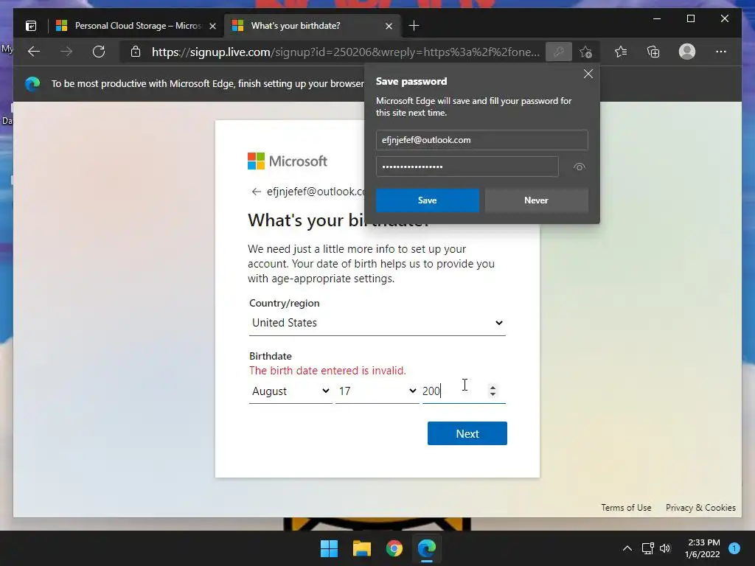Click the saved password field
This screenshot has width=755, height=566.
[467, 167]
